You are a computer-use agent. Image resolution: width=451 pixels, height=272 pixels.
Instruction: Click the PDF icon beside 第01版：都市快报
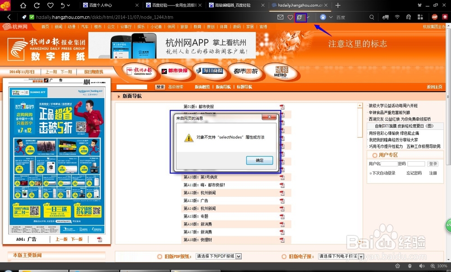tap(281, 107)
